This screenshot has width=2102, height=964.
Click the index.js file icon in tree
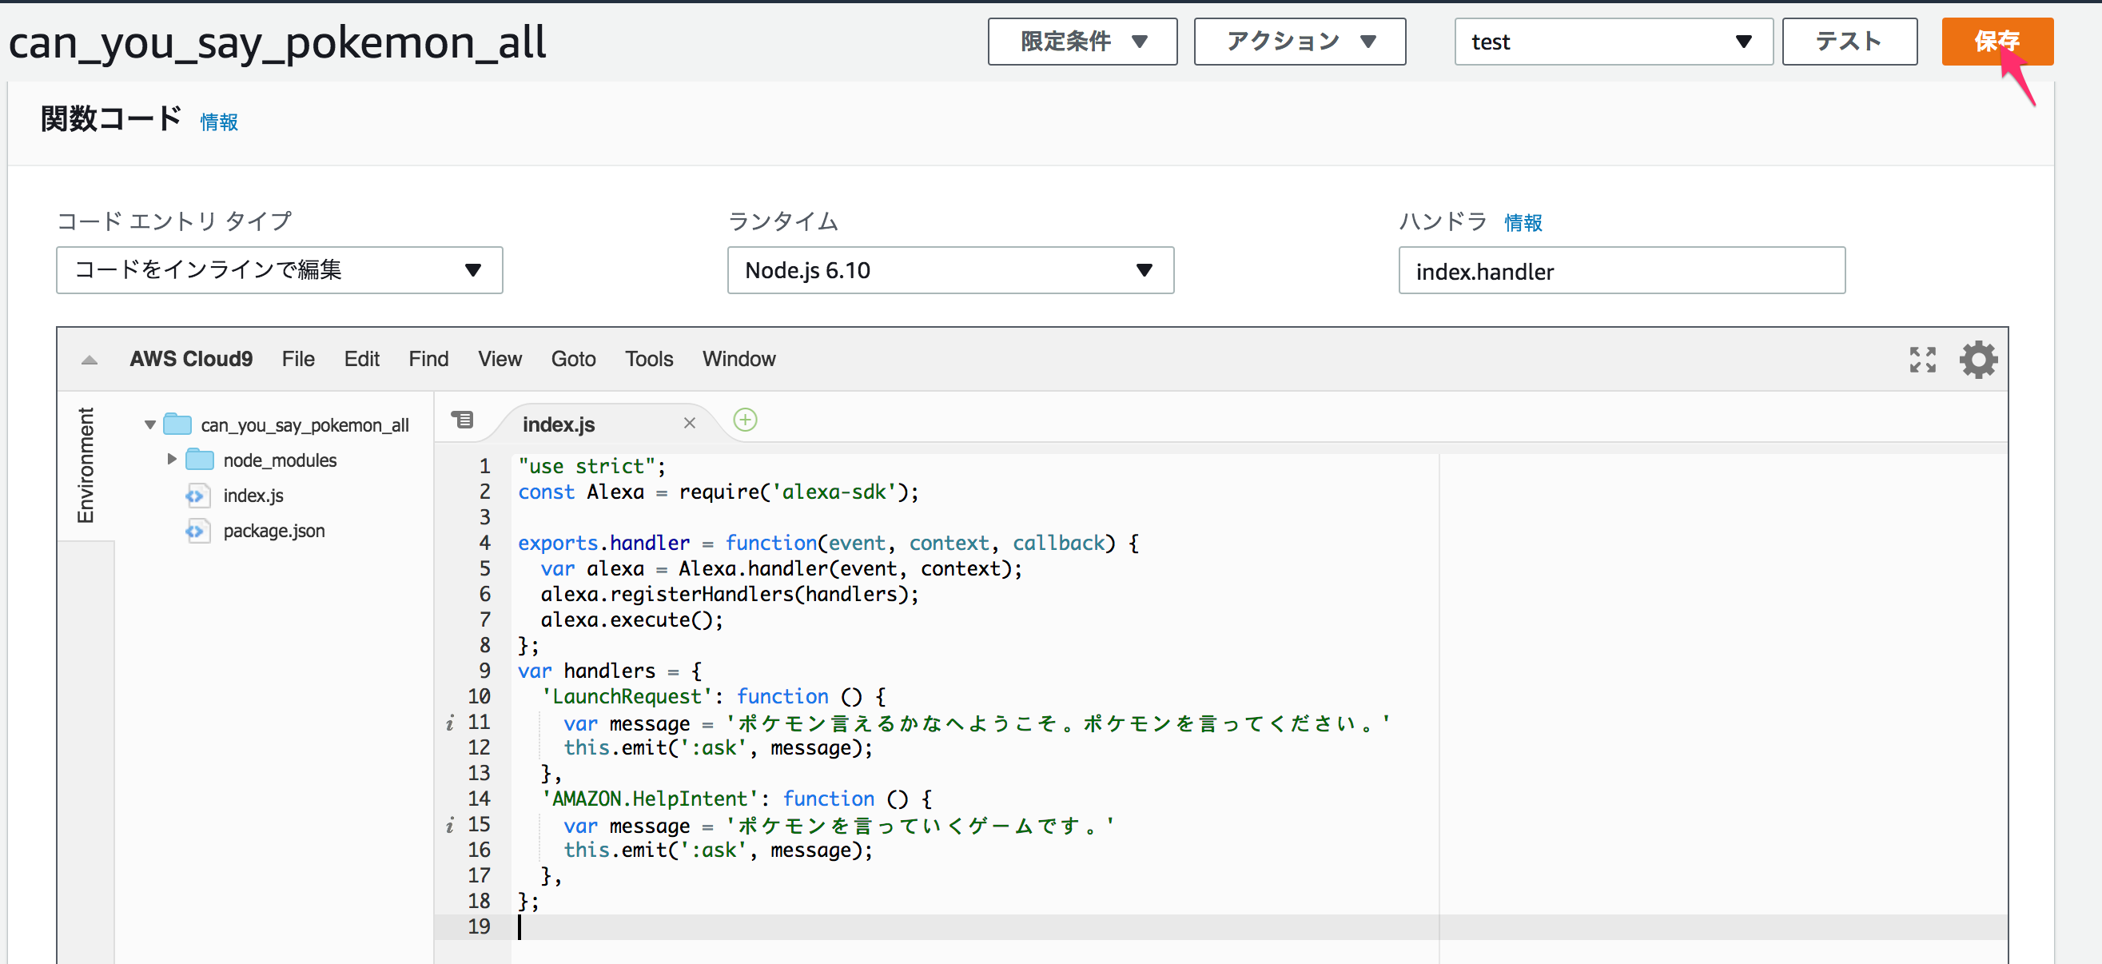197,496
